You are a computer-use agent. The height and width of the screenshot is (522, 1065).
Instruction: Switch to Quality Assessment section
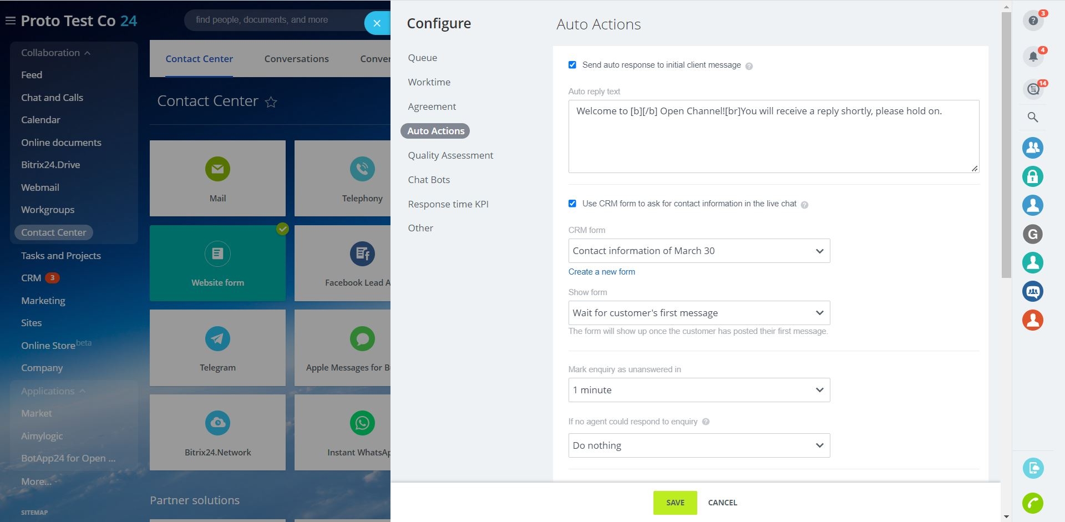(x=450, y=155)
